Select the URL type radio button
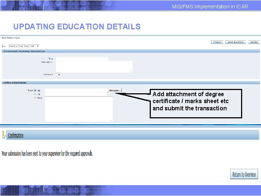261x196 pixels. (35, 94)
